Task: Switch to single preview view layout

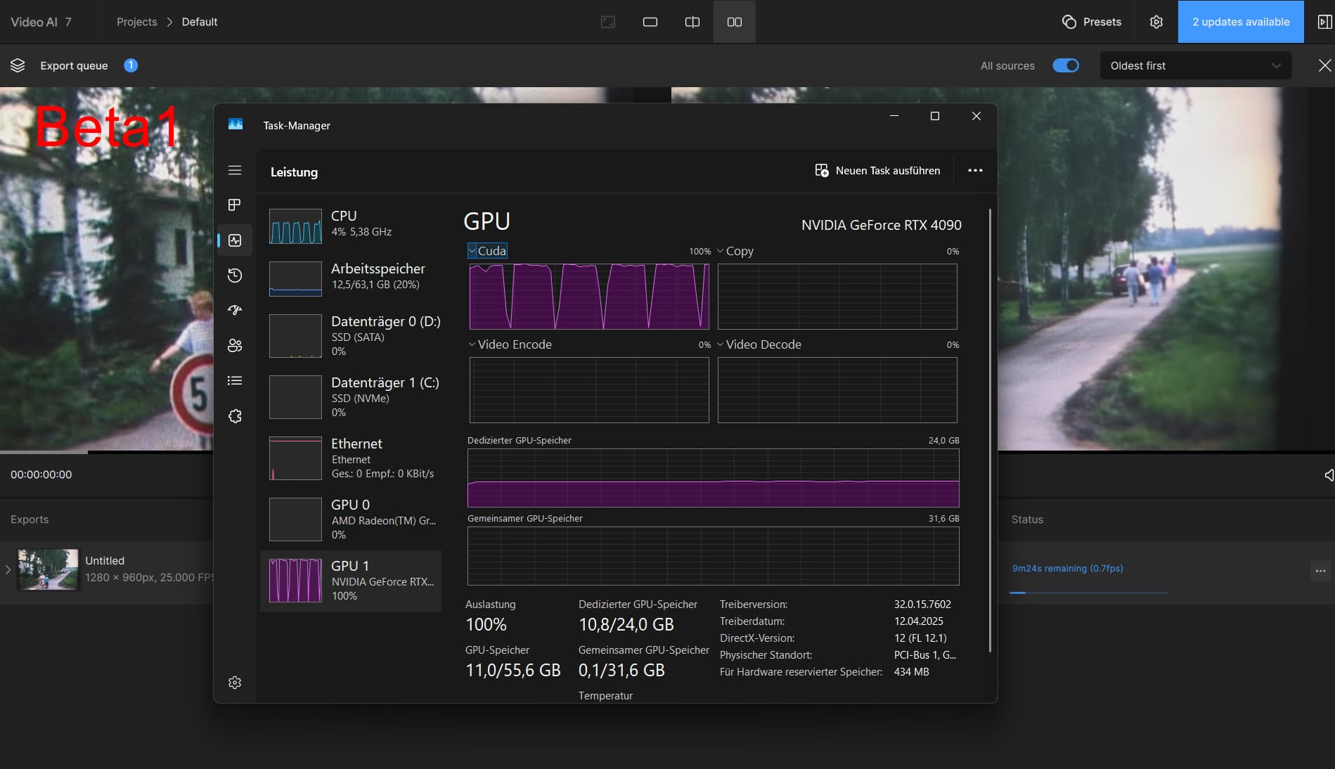Action: pyautogui.click(x=650, y=22)
